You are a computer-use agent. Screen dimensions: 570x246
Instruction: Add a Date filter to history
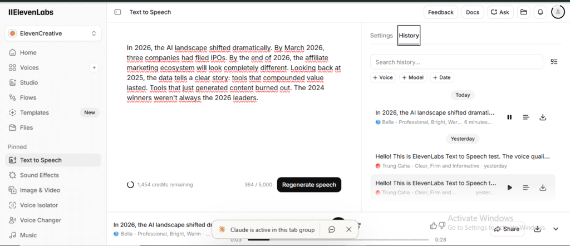coord(442,77)
